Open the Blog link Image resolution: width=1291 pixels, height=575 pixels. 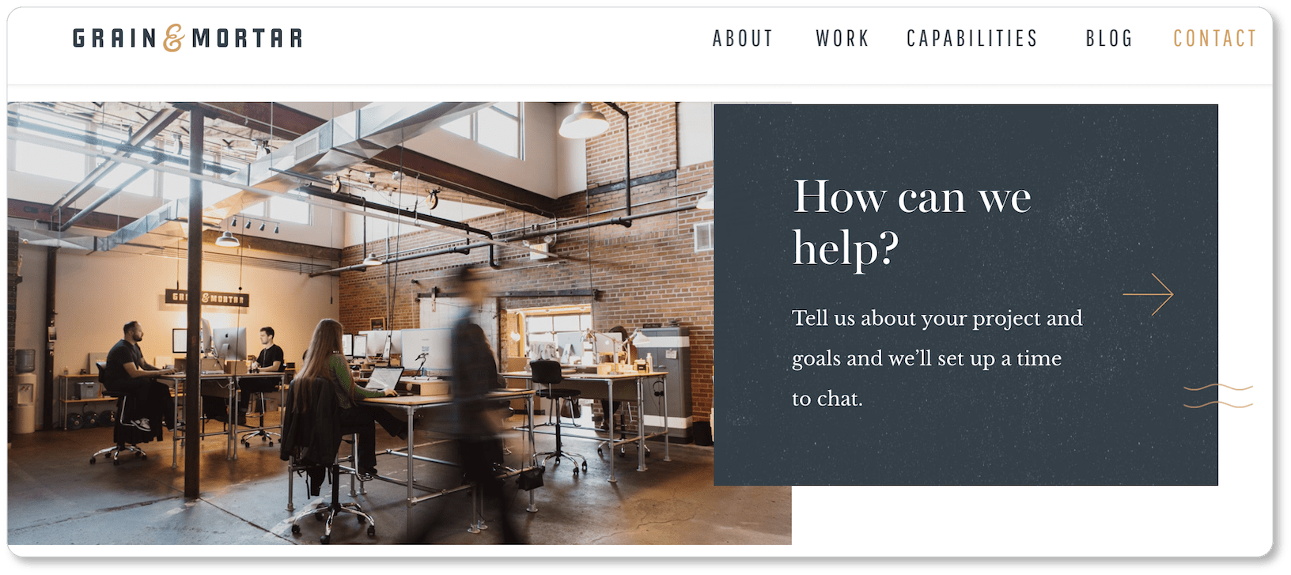click(1109, 38)
